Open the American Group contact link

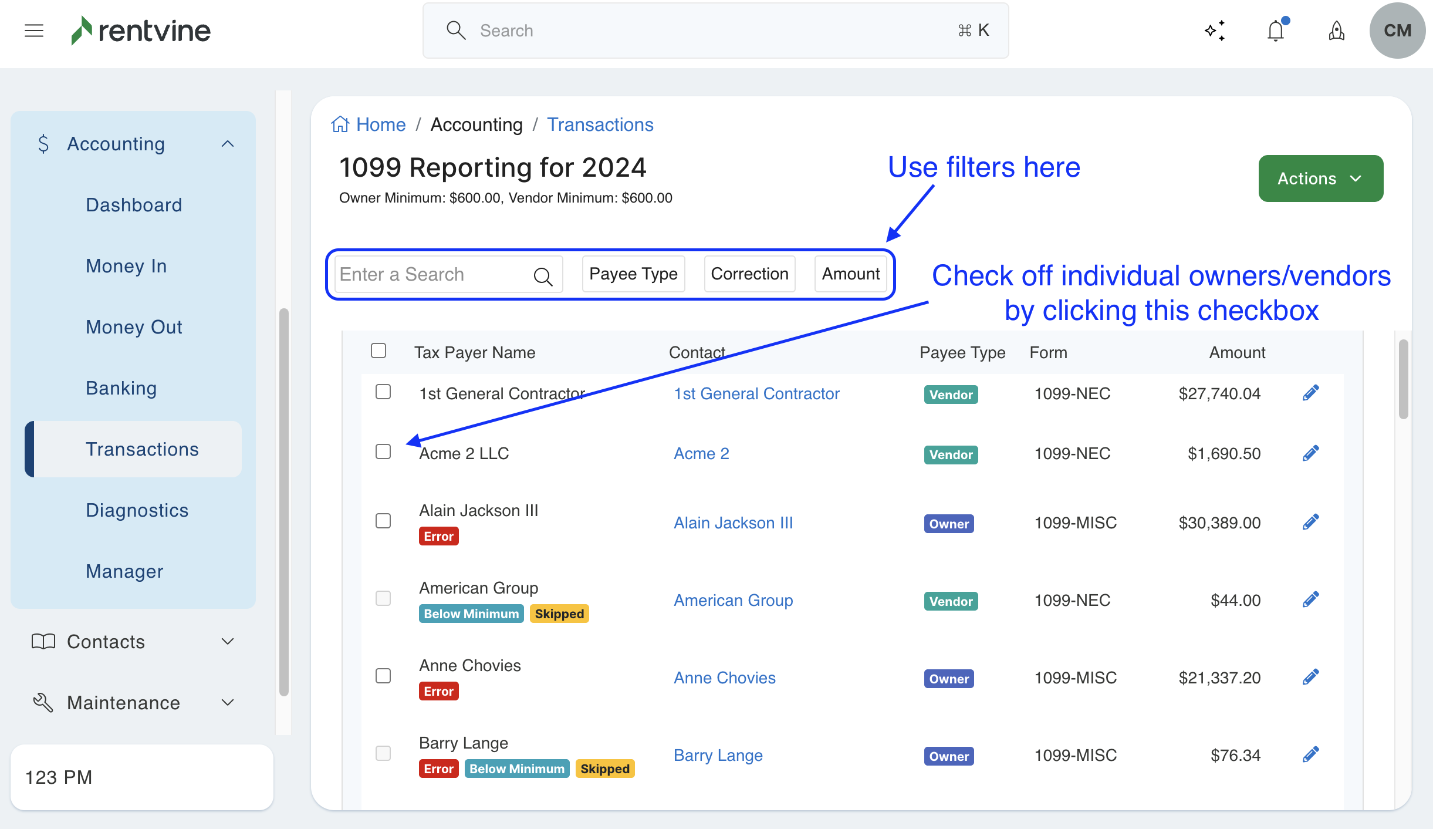click(x=733, y=600)
